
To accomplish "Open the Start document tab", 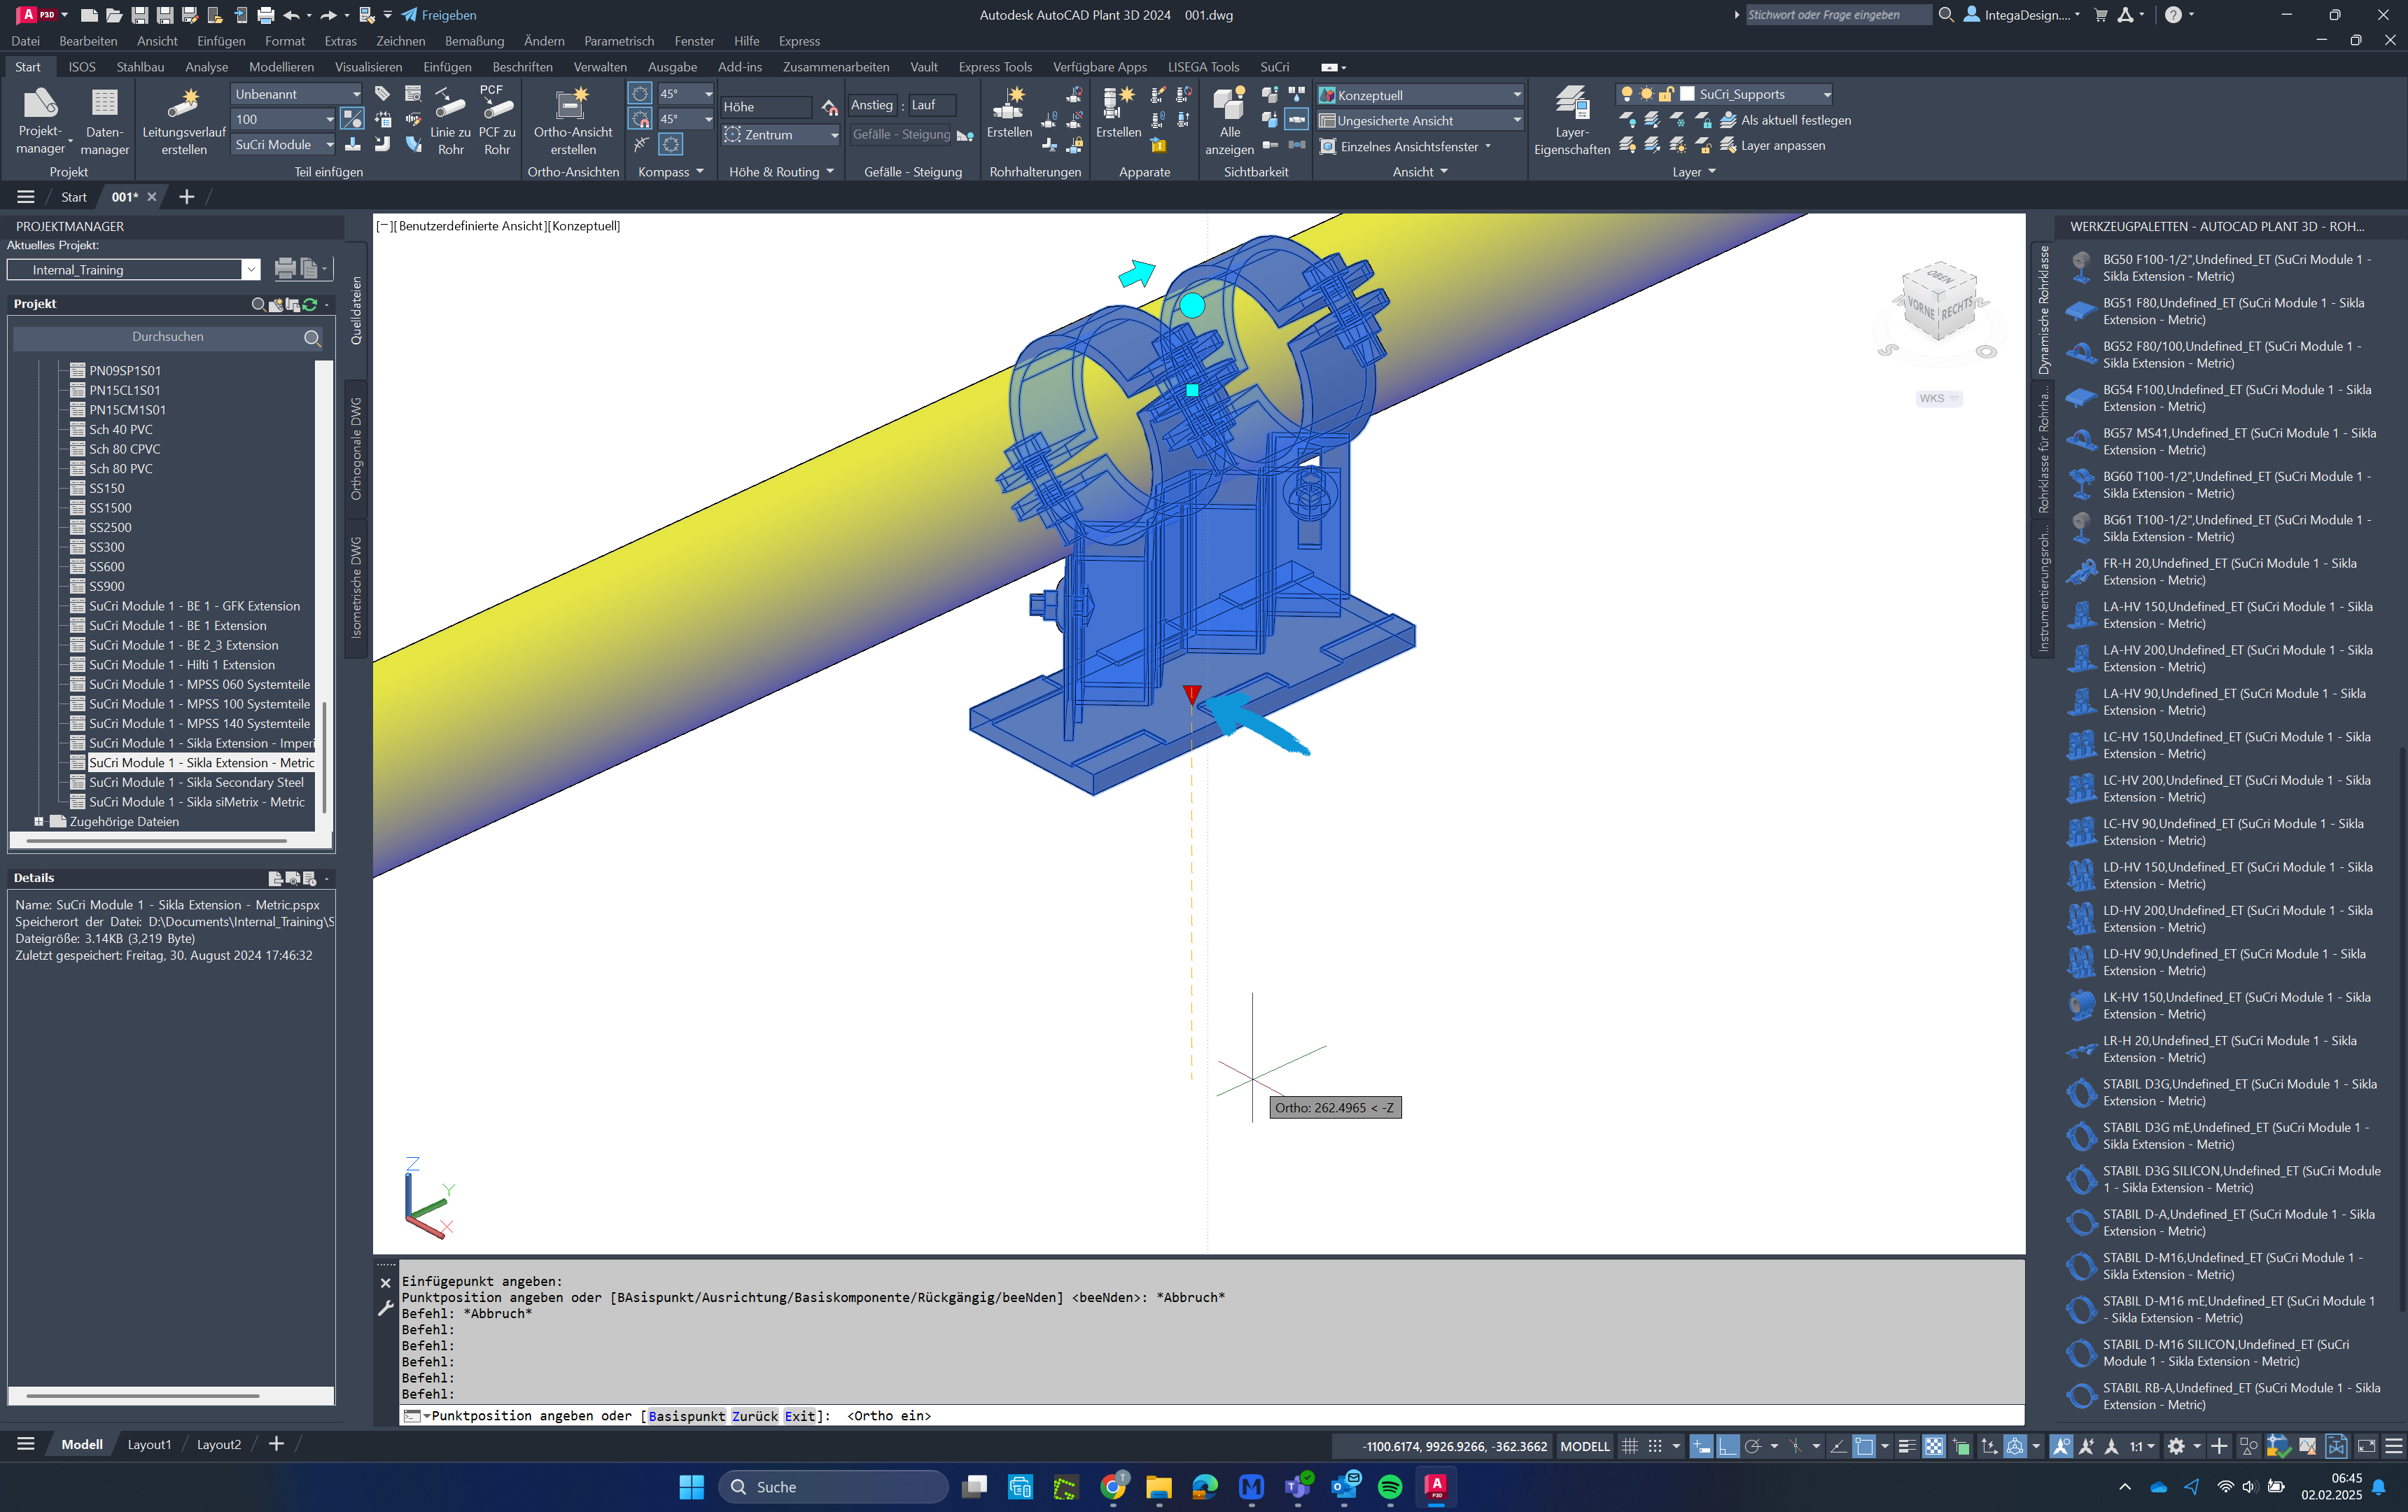I will coord(74,197).
